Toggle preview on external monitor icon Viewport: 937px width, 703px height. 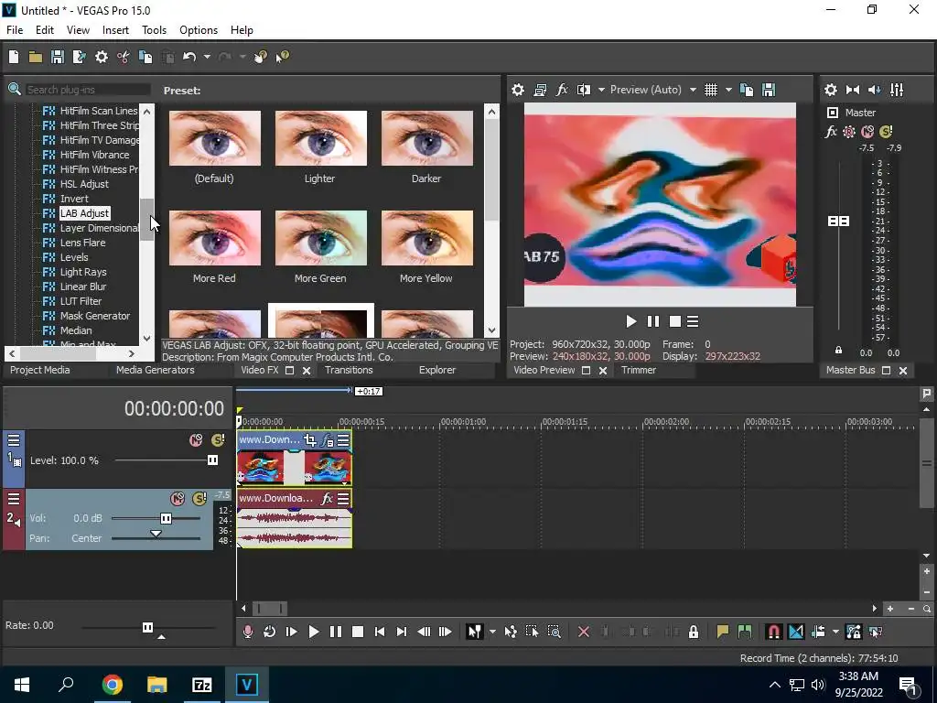click(540, 90)
